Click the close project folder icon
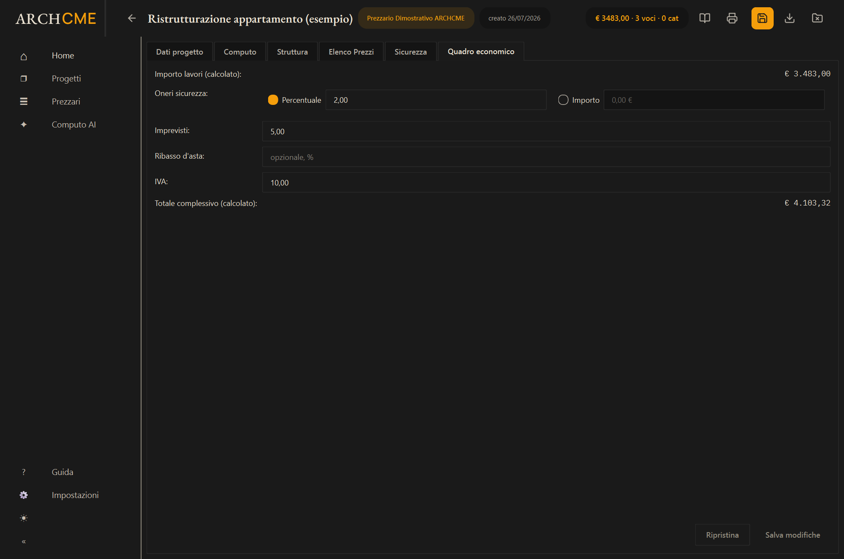The image size is (844, 559). pos(817,18)
